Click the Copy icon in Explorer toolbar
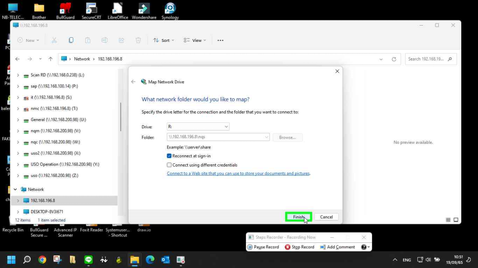Screen dimensions: 478x268 click(71, 40)
